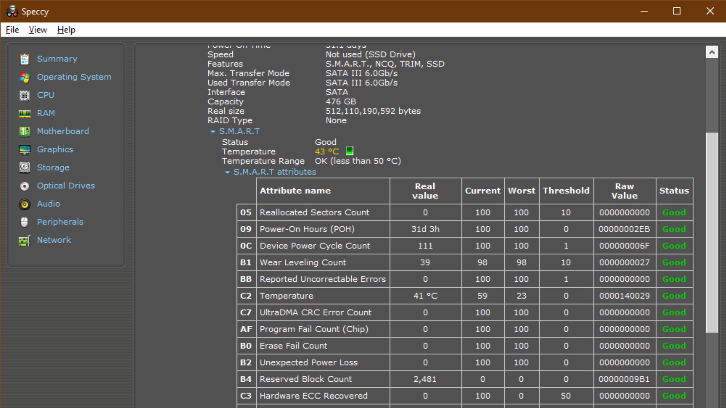The image size is (726, 408).
Task: Open the File menu
Action: coord(12,30)
